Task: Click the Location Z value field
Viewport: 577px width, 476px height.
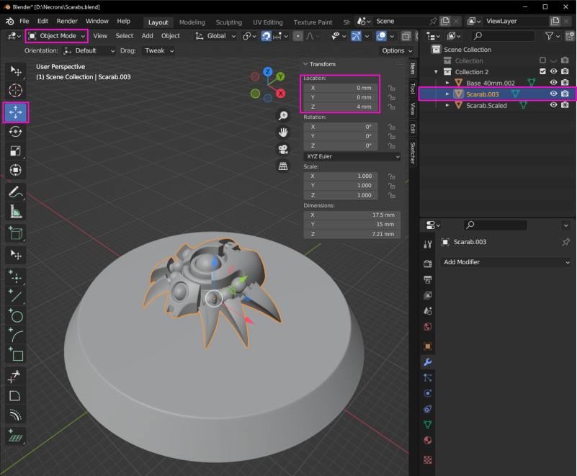Action: coord(340,107)
